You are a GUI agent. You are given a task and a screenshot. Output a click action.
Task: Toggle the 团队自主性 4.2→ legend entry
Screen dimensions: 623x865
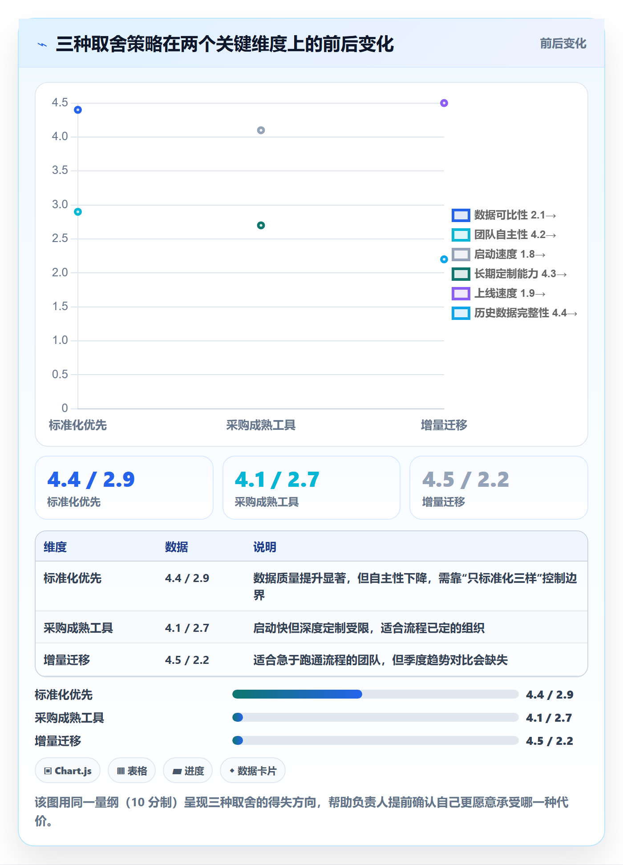(504, 235)
